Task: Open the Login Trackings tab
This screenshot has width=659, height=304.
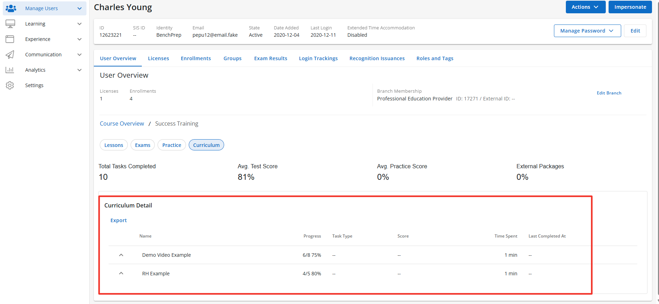Action: pos(318,58)
